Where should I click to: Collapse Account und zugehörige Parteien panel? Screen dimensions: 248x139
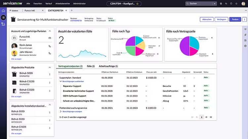click(50, 31)
